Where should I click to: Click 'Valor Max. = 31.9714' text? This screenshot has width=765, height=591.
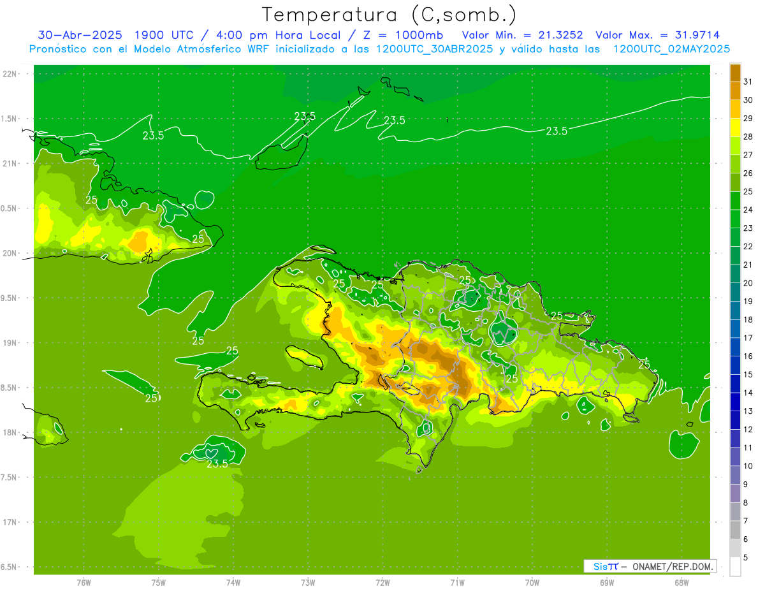pos(658,35)
